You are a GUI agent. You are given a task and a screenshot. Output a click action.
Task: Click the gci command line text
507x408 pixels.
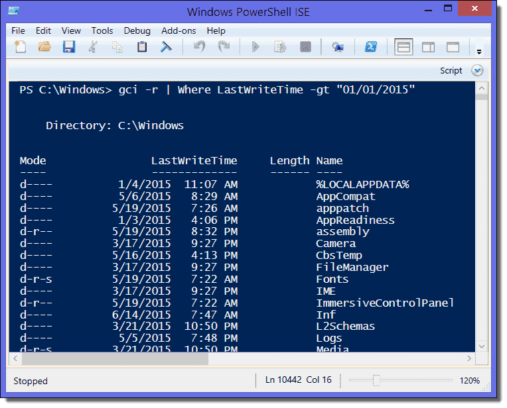pyautogui.click(x=267, y=89)
